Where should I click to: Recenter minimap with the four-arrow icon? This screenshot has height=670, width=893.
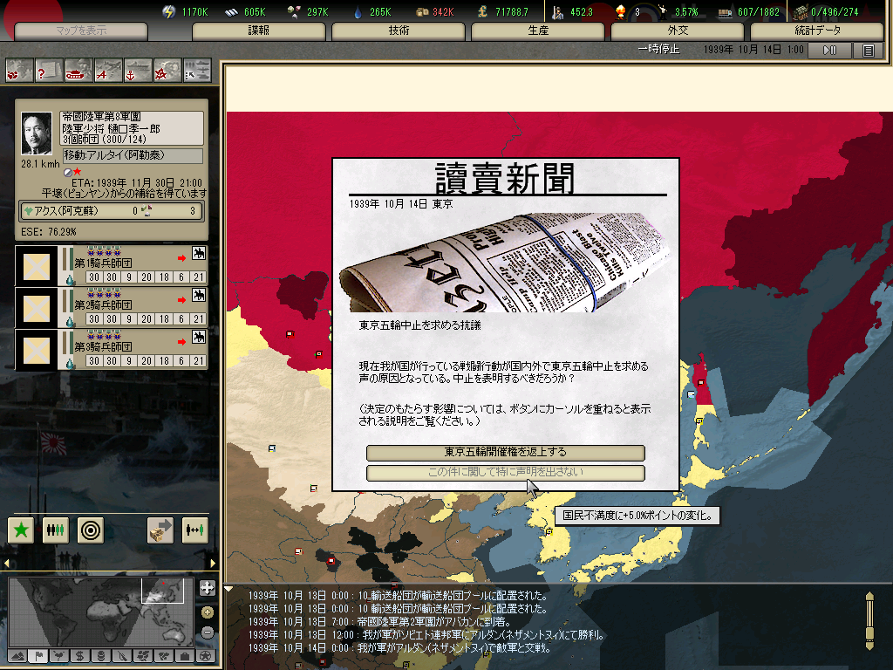point(208,589)
